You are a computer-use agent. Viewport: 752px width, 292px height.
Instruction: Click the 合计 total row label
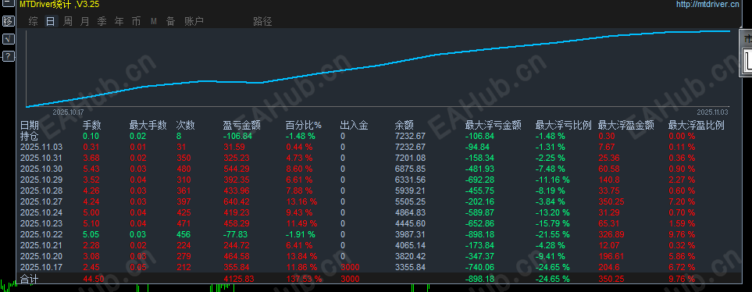(29, 279)
